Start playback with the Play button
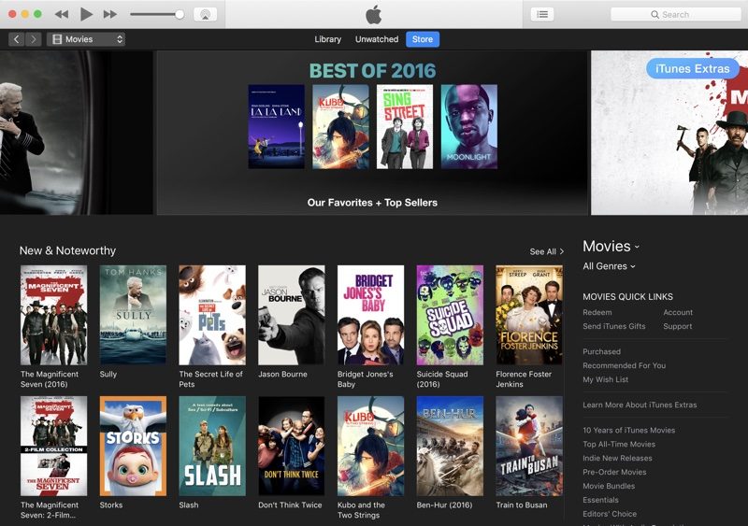This screenshot has width=748, height=526. pyautogui.click(x=86, y=14)
